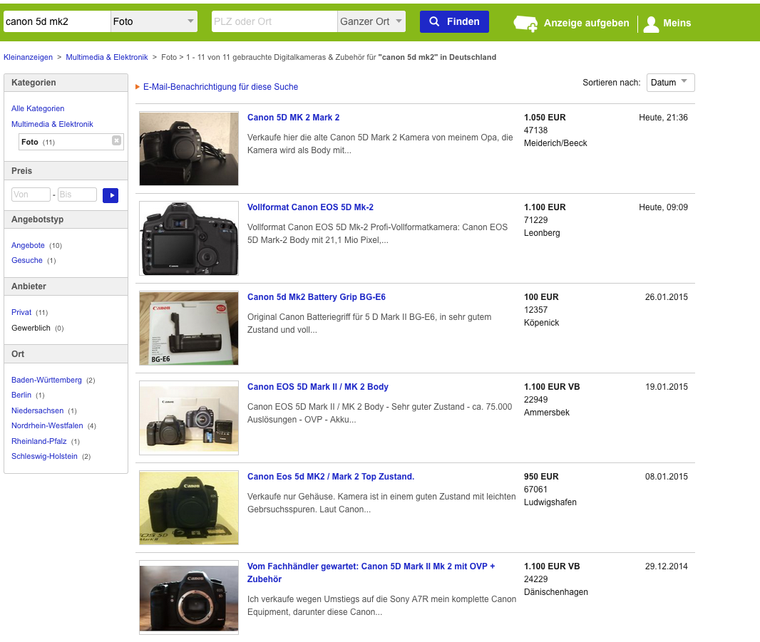Click the Köpenick location text
The height and width of the screenshot is (642, 760).
pyautogui.click(x=541, y=323)
